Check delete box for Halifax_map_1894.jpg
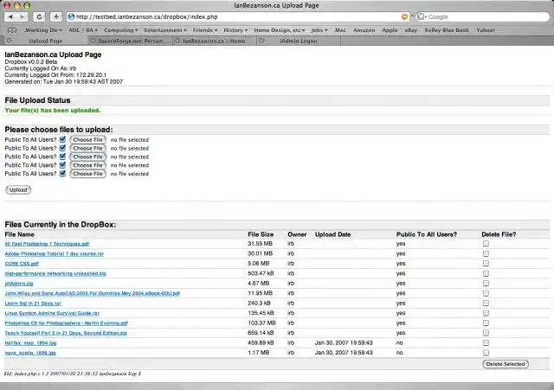 coord(486,342)
